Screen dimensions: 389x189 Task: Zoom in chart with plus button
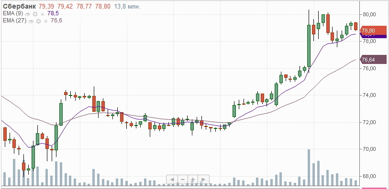193,179
